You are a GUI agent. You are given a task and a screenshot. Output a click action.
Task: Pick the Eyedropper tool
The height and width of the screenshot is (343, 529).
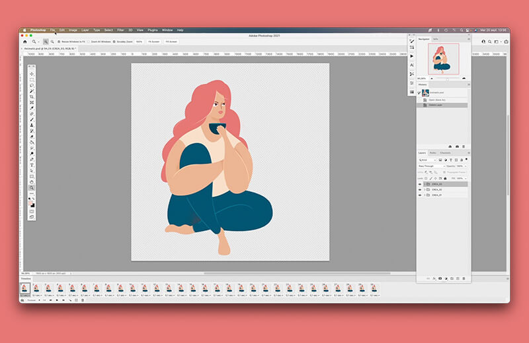click(32, 108)
